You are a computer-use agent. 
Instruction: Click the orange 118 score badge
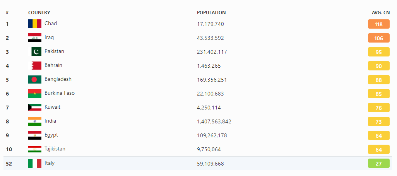pyautogui.click(x=378, y=24)
